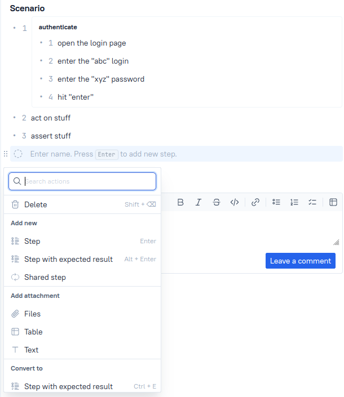Insert a table via toolbar icon
344x397 pixels.
click(333, 202)
